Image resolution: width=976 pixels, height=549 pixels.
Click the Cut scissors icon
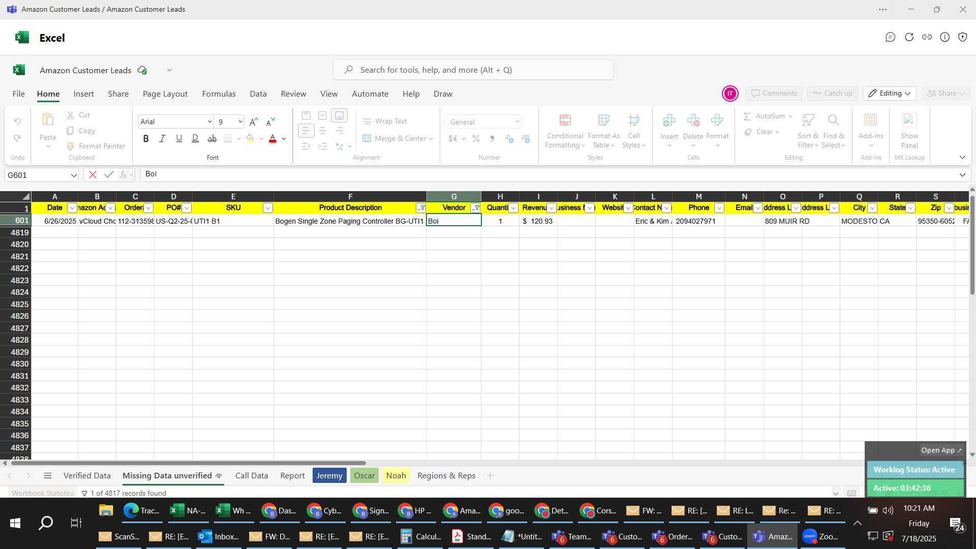pos(70,115)
